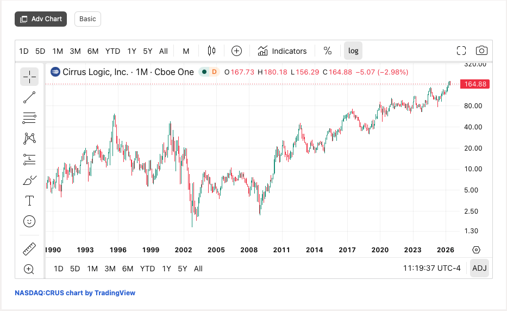Select the long position forecasting tool
The height and width of the screenshot is (311, 507).
coord(29,159)
